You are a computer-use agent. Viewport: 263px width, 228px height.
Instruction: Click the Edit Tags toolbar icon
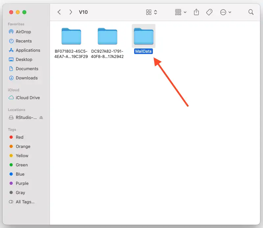[x=209, y=12]
